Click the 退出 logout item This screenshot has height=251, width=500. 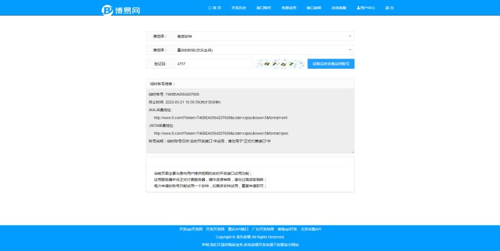point(389,8)
